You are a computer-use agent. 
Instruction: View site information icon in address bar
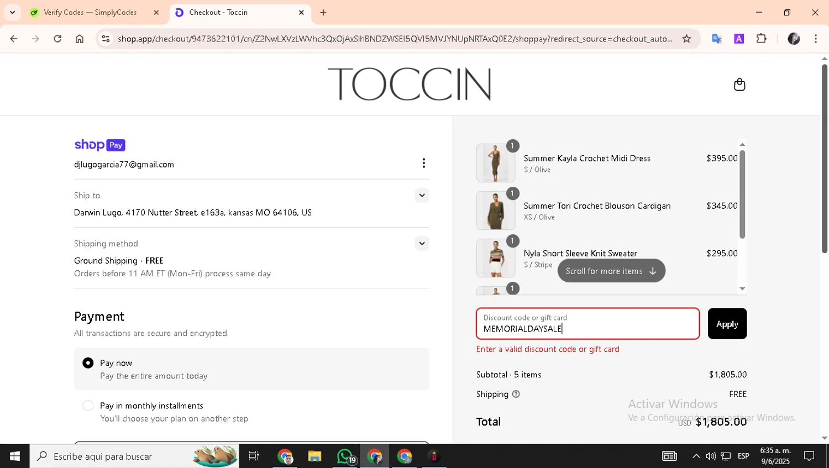point(106,39)
